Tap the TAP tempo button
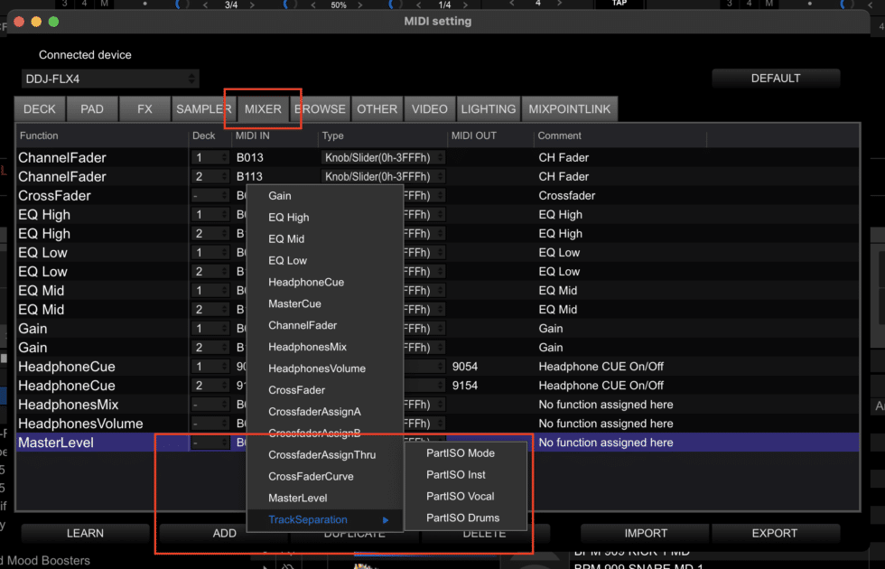Screen dimensions: 885x569 (x=619, y=4)
